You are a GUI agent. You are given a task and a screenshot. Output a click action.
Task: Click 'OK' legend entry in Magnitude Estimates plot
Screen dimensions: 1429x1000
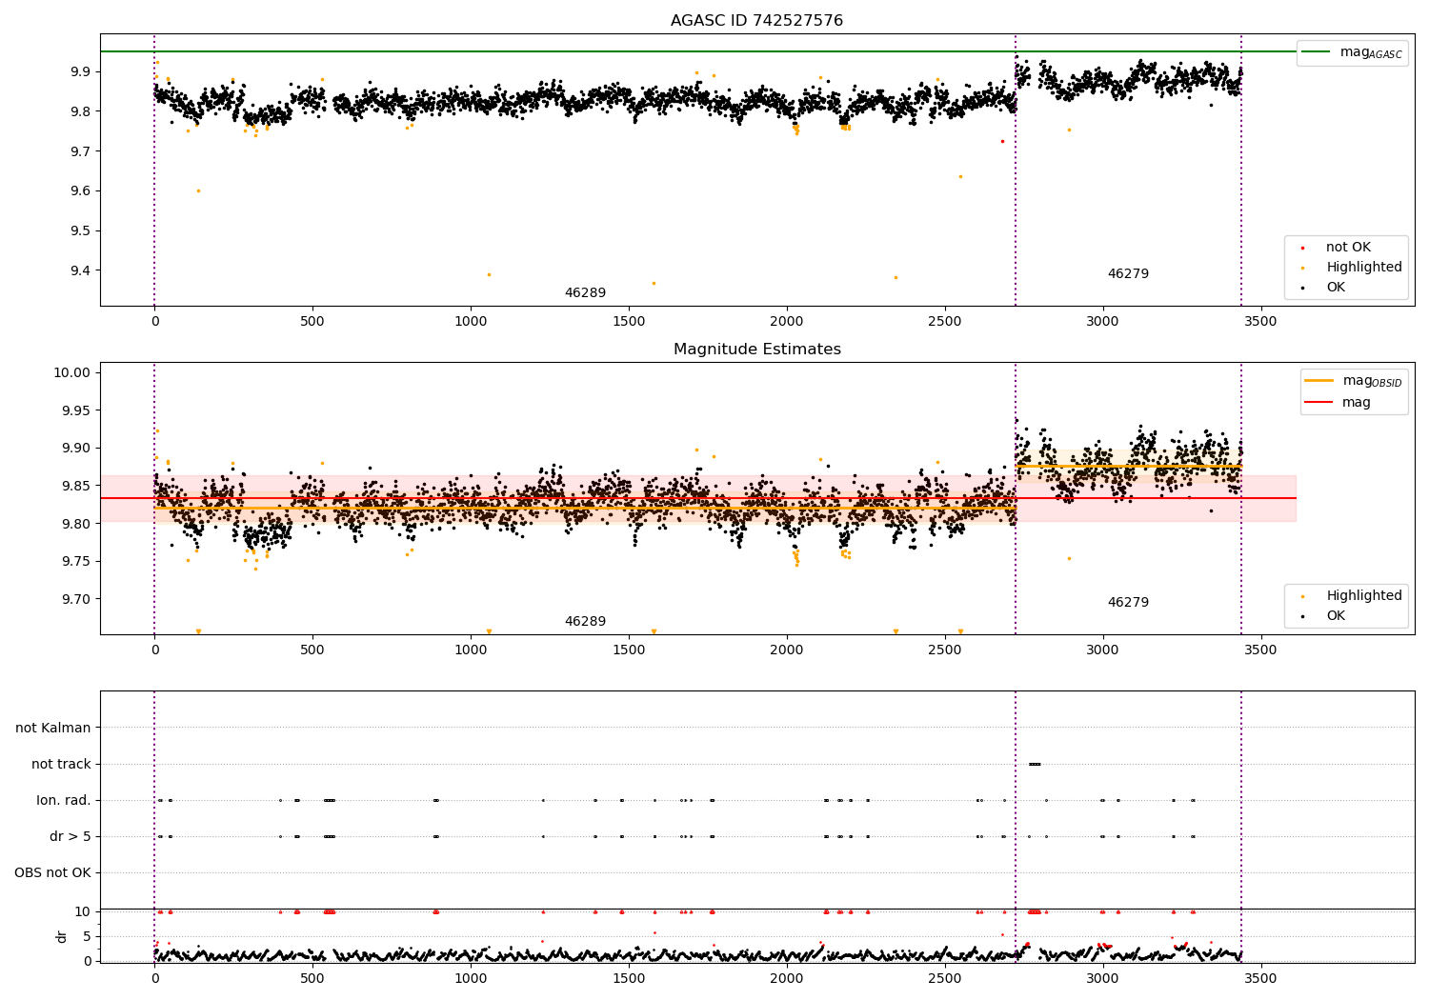pos(1336,616)
